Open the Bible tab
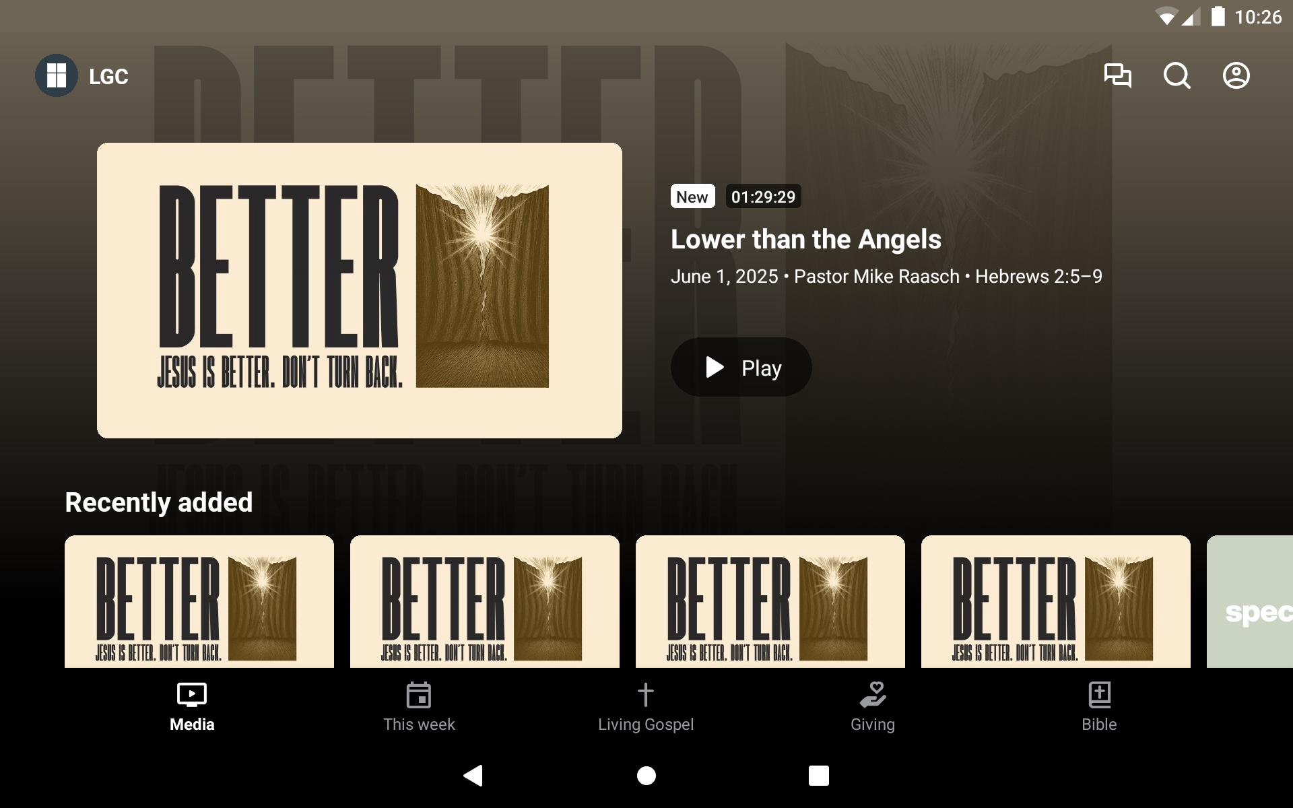 tap(1099, 708)
